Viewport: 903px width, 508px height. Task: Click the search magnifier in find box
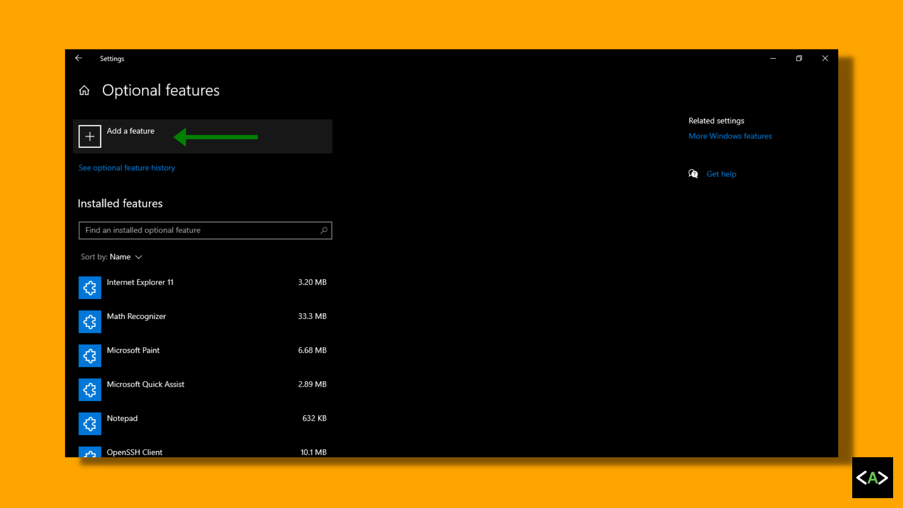pos(324,230)
